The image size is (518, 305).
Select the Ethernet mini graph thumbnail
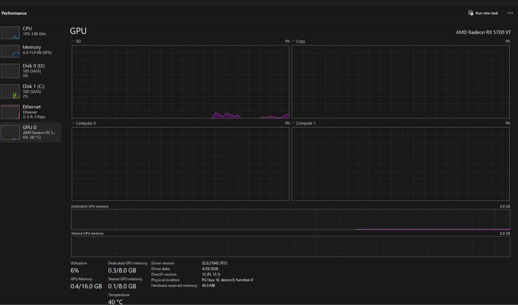[10, 112]
